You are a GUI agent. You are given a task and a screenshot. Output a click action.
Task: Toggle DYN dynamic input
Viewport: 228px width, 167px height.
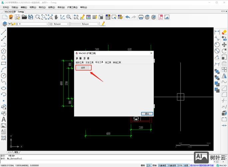(180, 165)
